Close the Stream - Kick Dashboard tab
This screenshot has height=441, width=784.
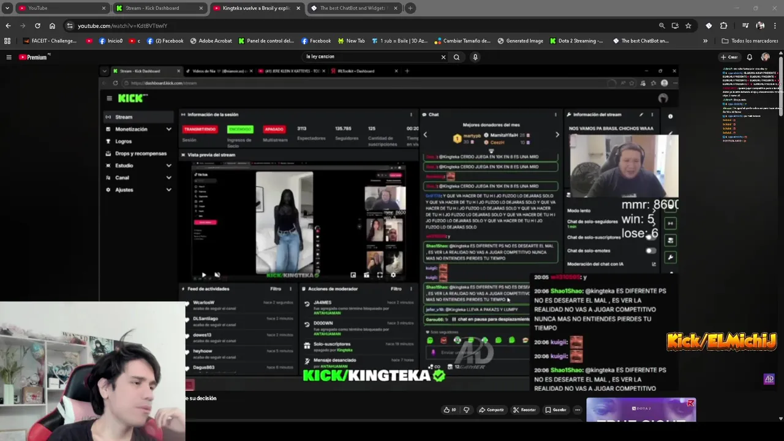pos(201,8)
